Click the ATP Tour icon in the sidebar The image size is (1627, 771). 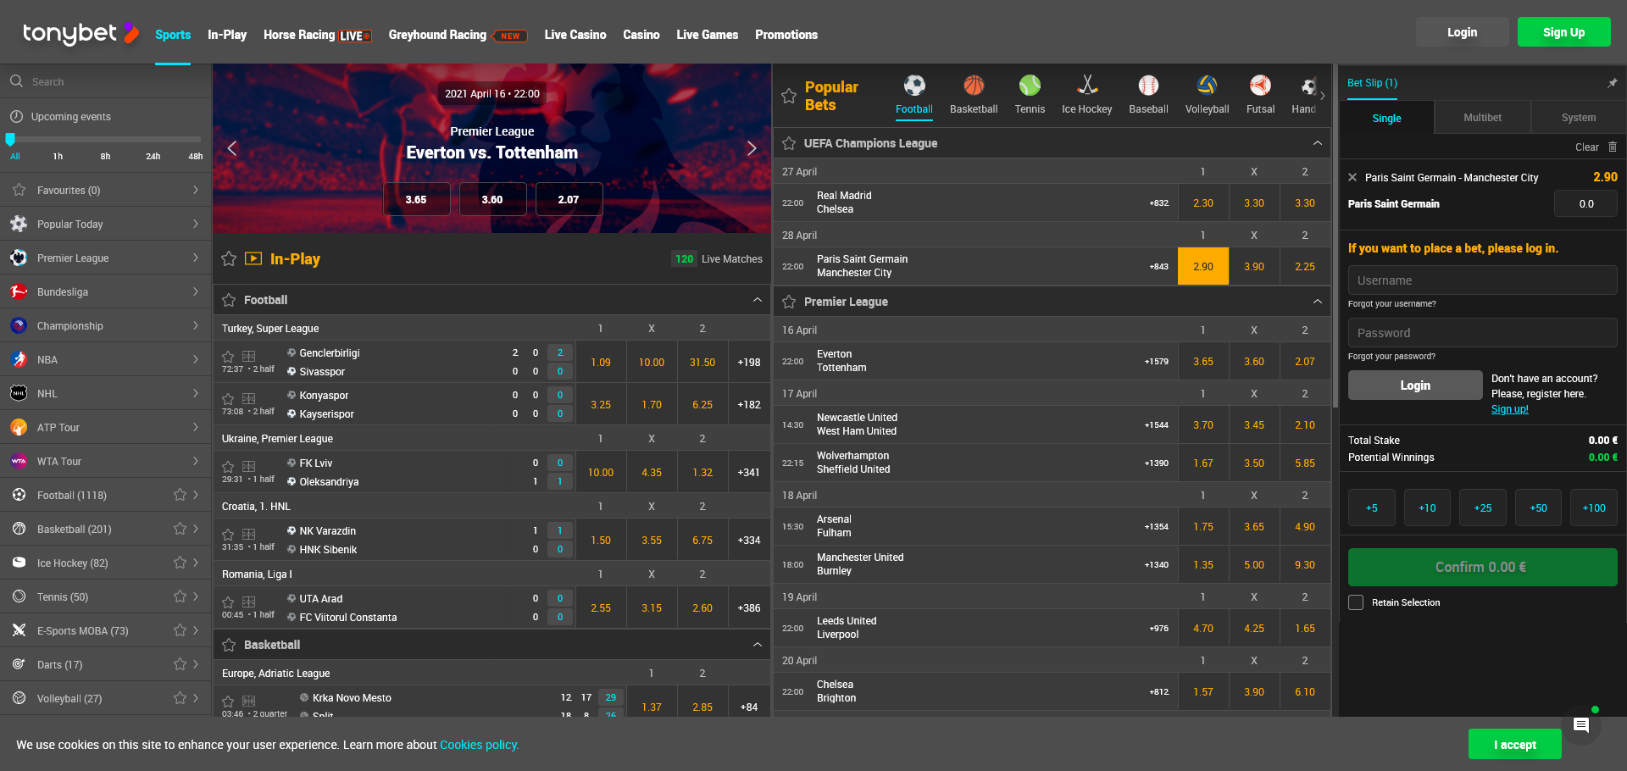coord(19,427)
